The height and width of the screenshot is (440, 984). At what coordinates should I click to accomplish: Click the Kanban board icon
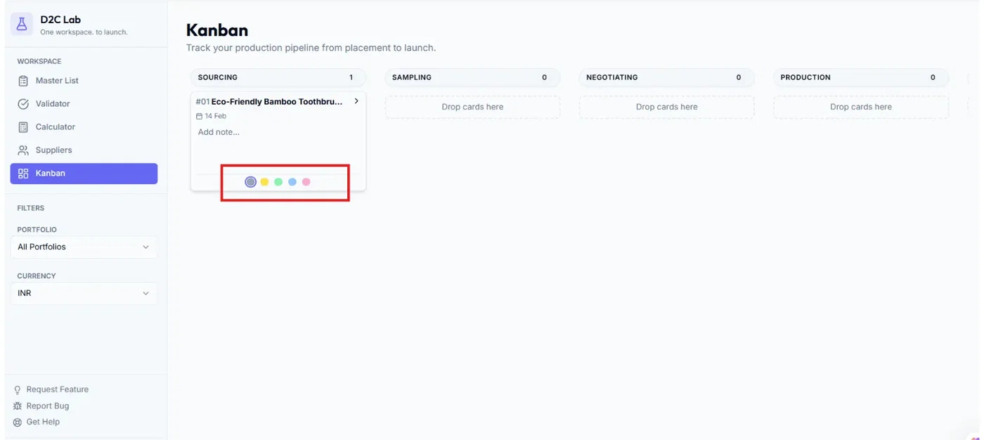(23, 174)
